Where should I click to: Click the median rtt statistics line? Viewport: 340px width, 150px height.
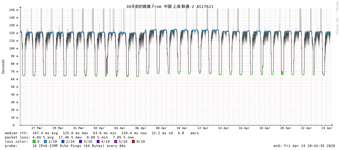(x=102, y=133)
